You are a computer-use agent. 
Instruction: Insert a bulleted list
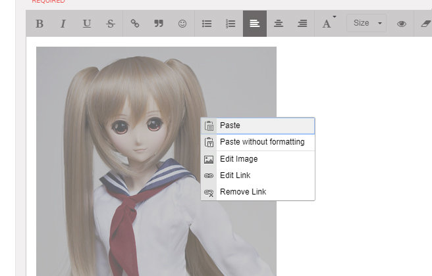tap(207, 24)
